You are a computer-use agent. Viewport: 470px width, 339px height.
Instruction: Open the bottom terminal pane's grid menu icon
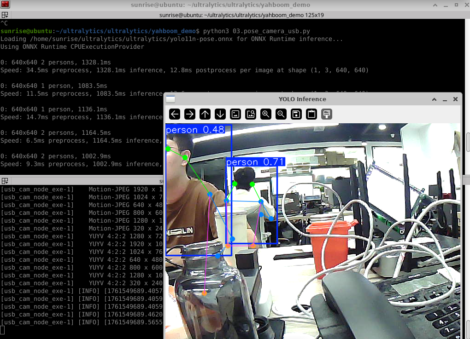pos(5,181)
